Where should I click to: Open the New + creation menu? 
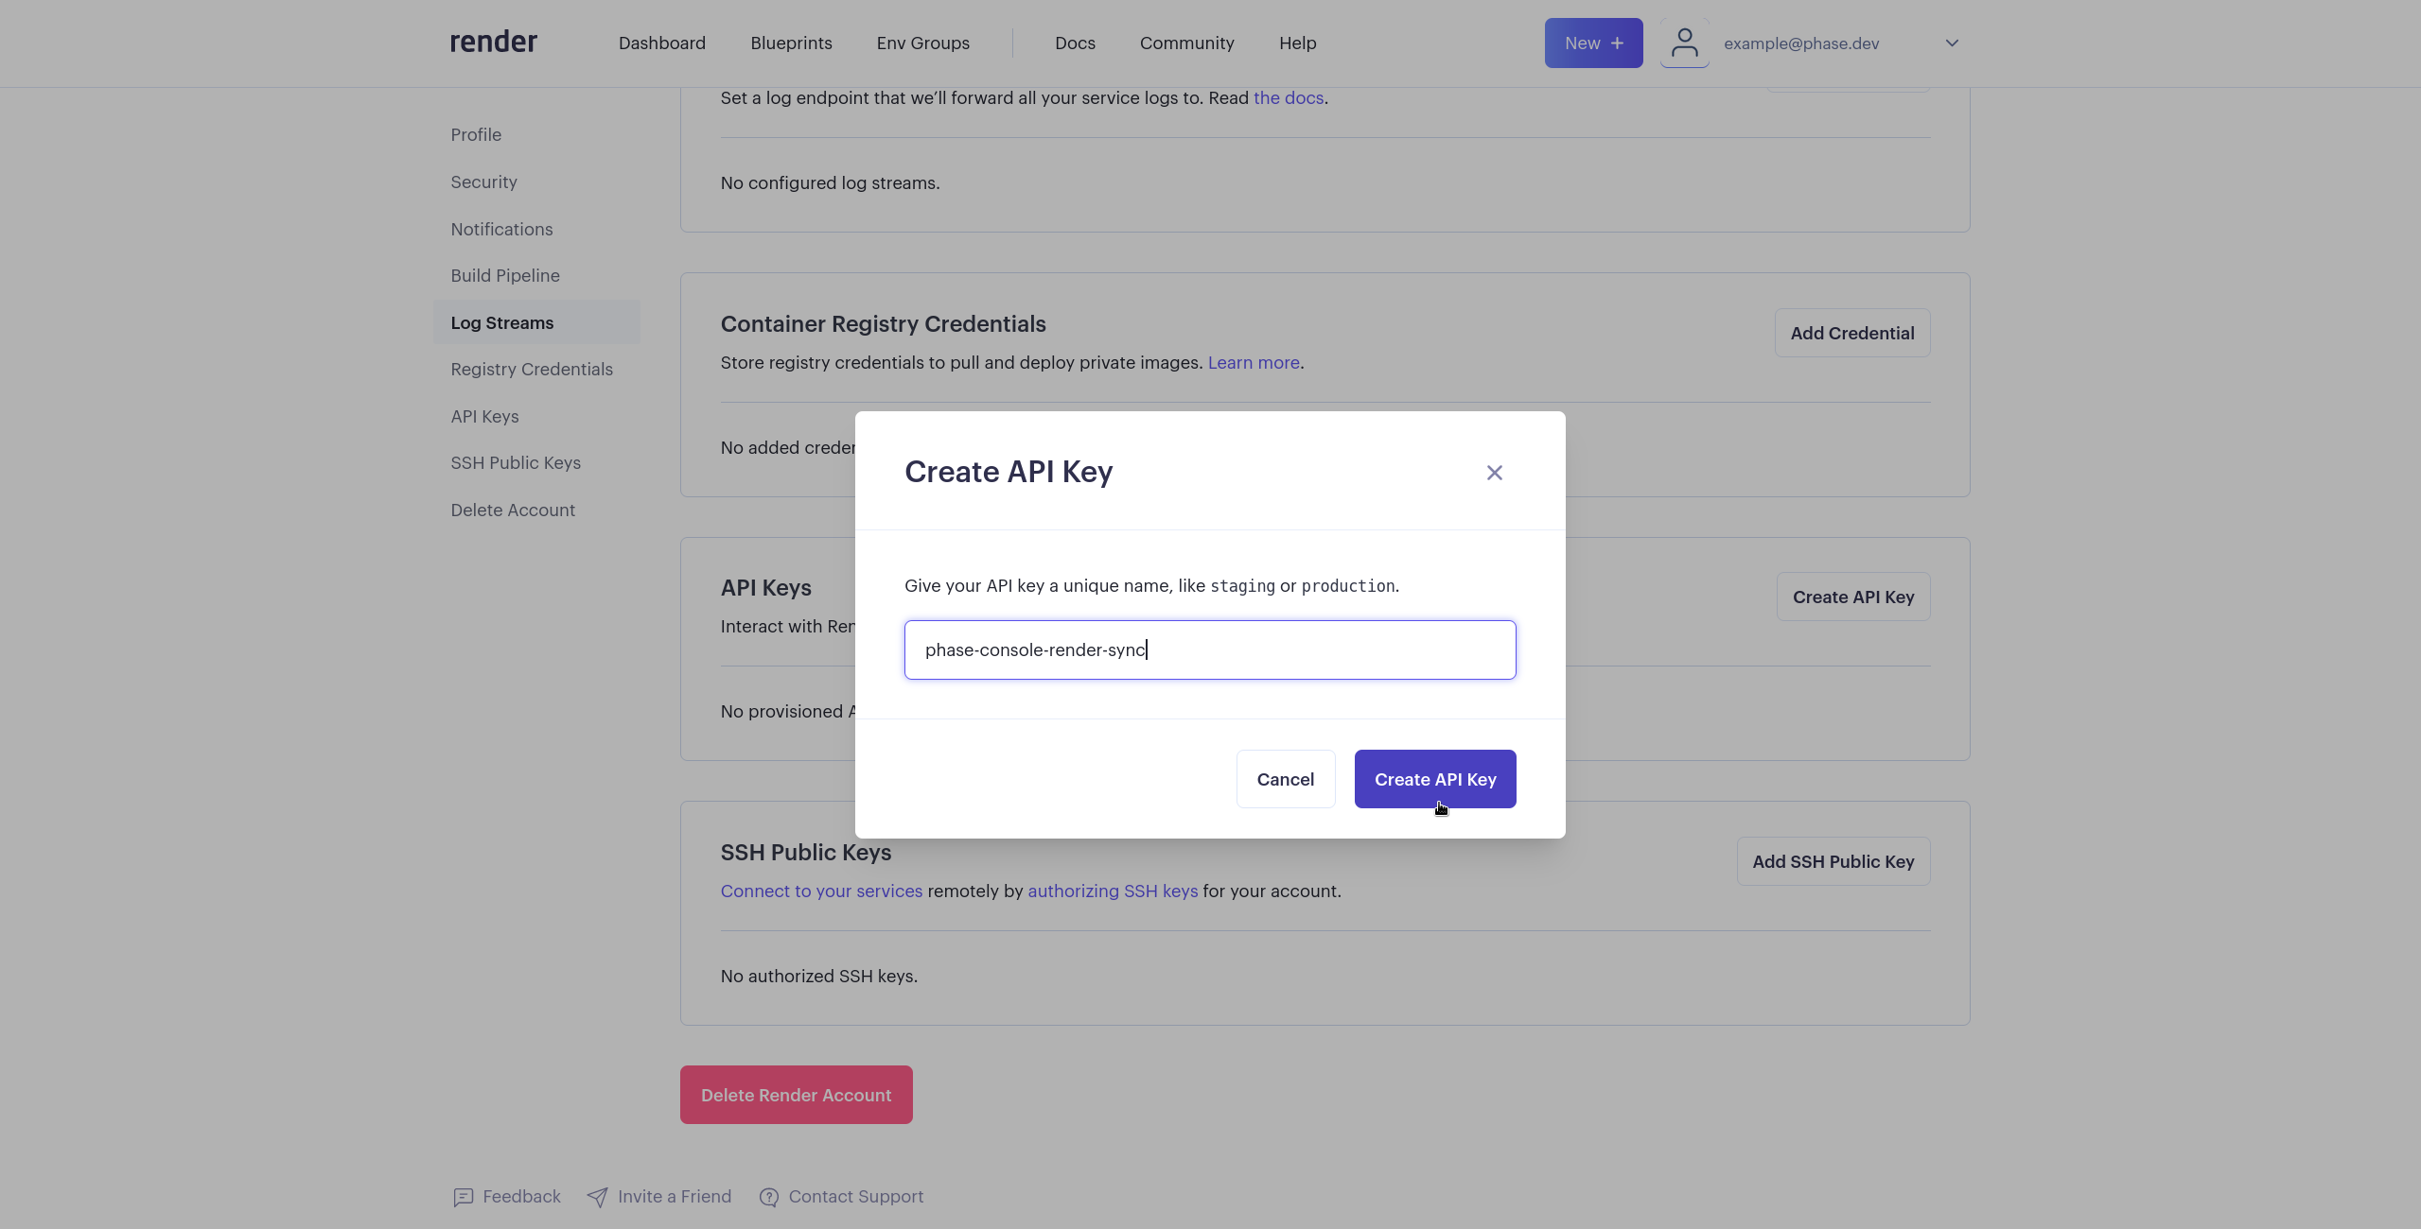[1592, 43]
